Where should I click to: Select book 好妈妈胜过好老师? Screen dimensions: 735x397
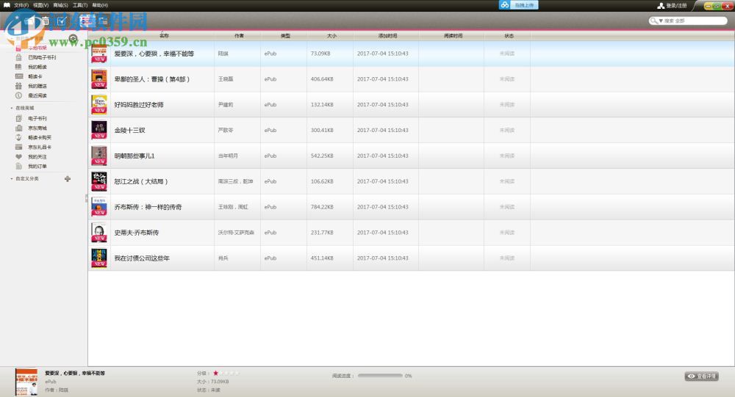(411, 105)
